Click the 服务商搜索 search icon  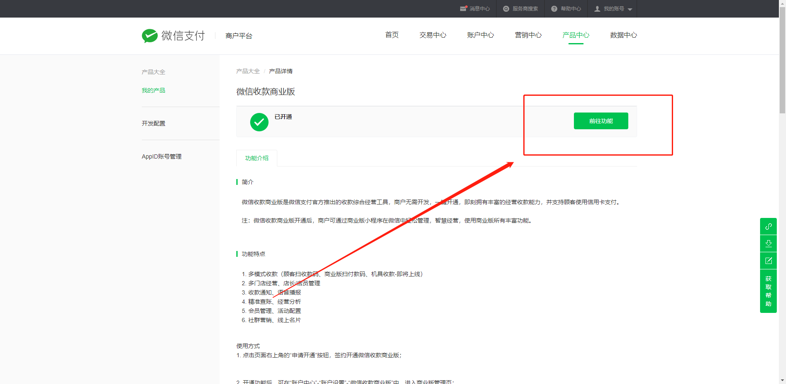point(506,9)
